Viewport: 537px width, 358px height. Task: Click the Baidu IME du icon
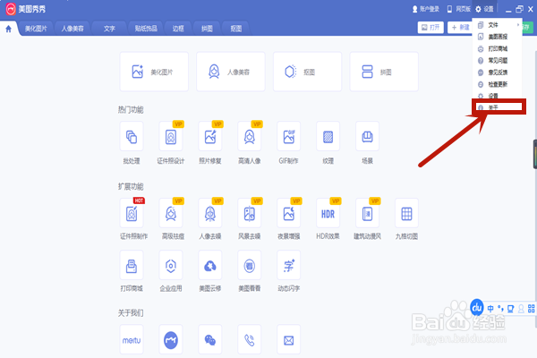click(x=477, y=308)
